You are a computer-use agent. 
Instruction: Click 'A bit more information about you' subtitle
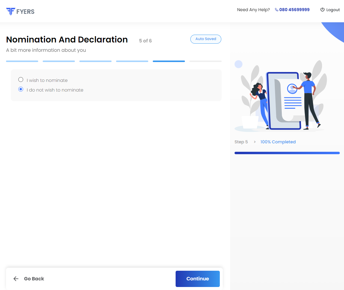46,50
